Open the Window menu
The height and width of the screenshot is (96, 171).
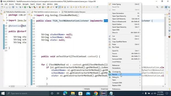click(50, 4)
